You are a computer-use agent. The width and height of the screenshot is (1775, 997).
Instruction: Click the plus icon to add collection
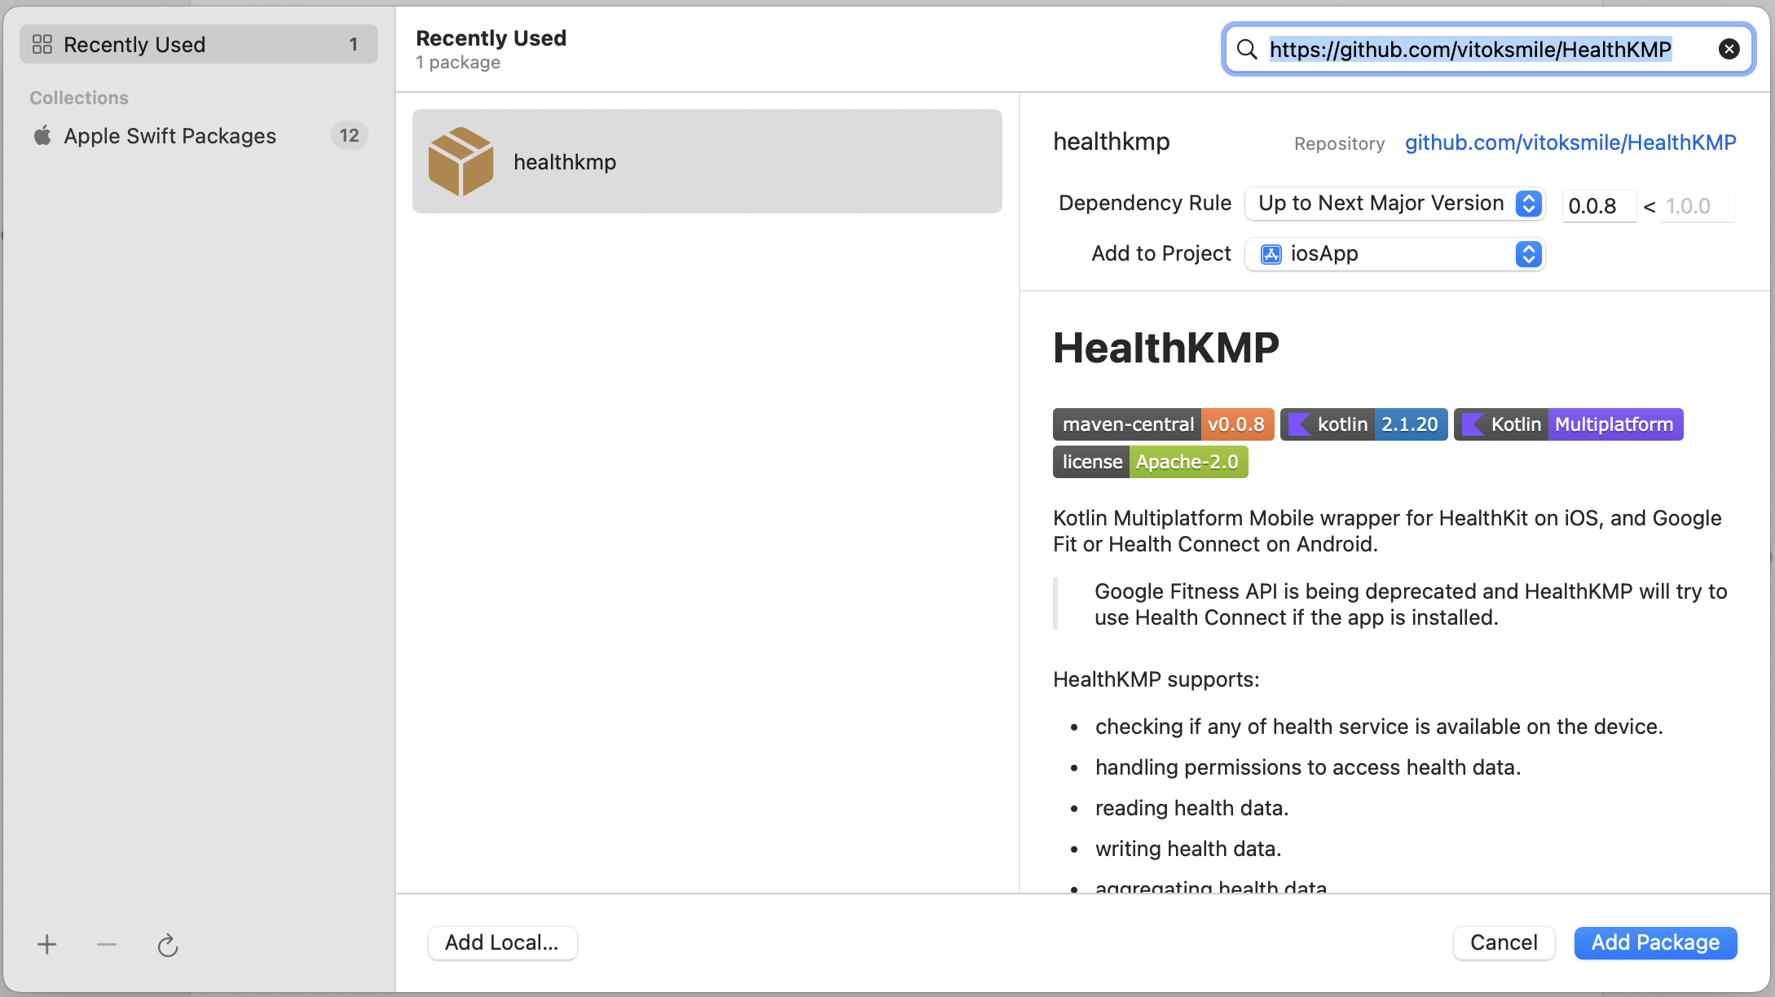tap(47, 944)
